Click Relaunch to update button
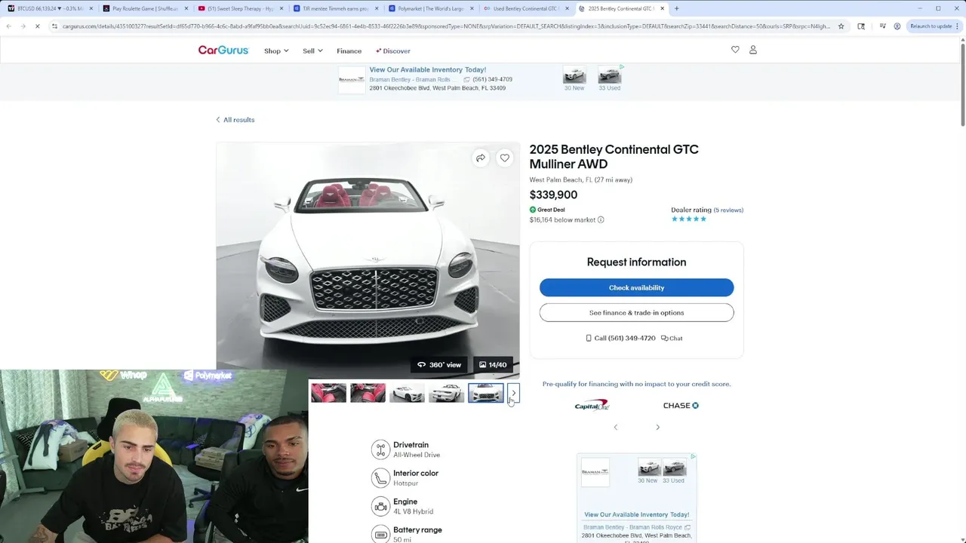 (933, 26)
